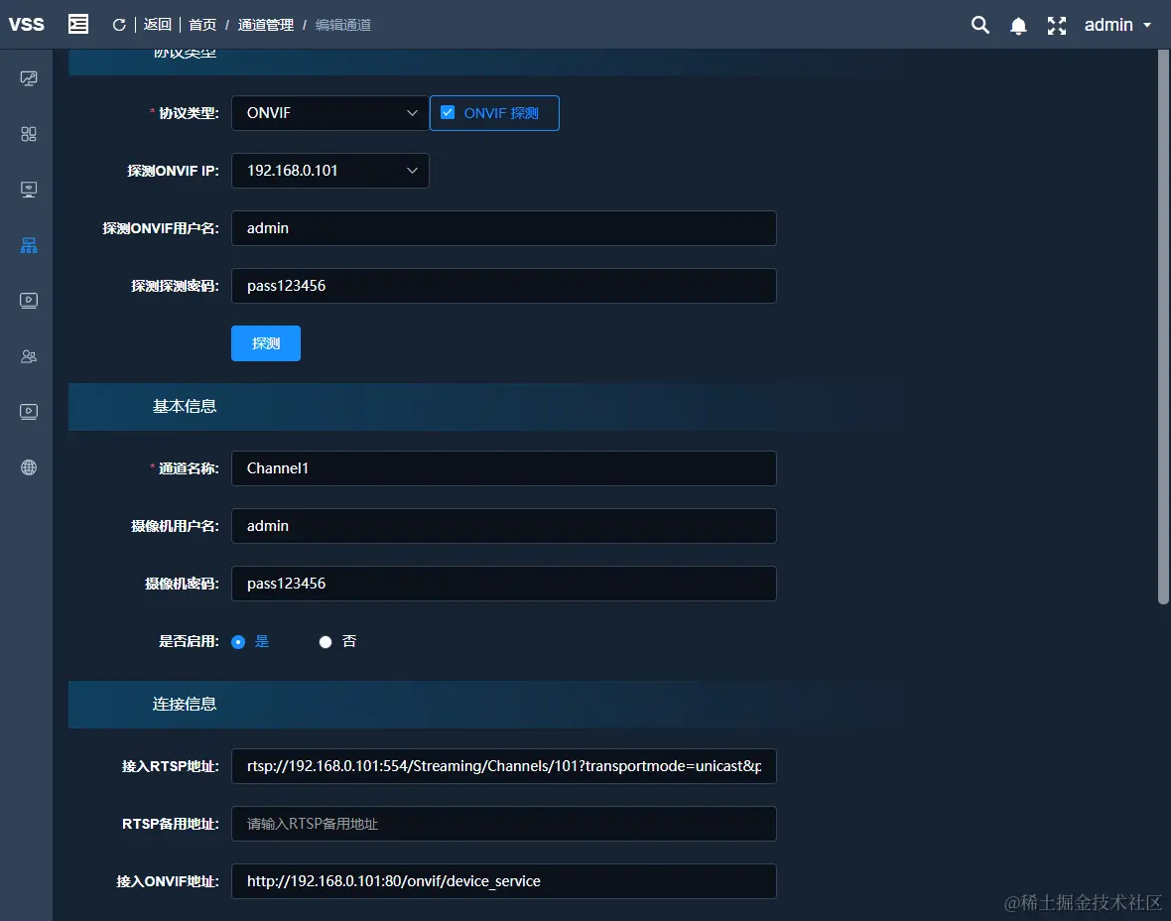This screenshot has width=1171, height=921.
Task: Focus the 摄像机密码 field
Action: click(504, 584)
